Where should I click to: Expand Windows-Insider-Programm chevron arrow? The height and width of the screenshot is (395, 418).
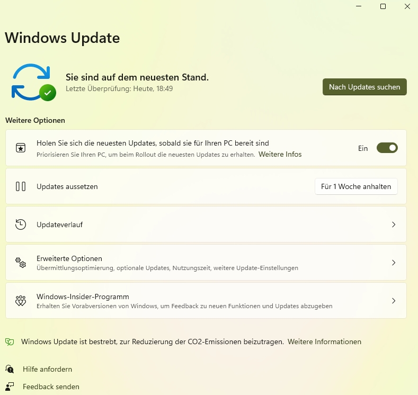(x=394, y=301)
